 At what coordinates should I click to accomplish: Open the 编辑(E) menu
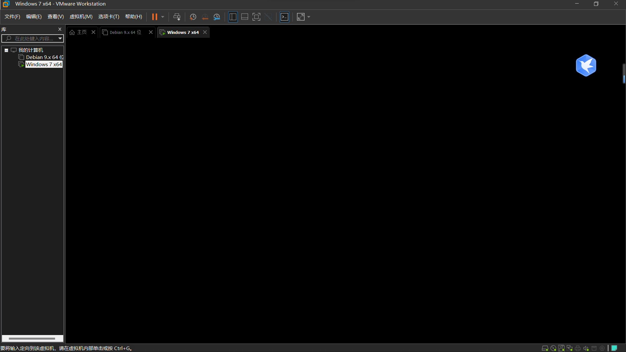tap(34, 17)
